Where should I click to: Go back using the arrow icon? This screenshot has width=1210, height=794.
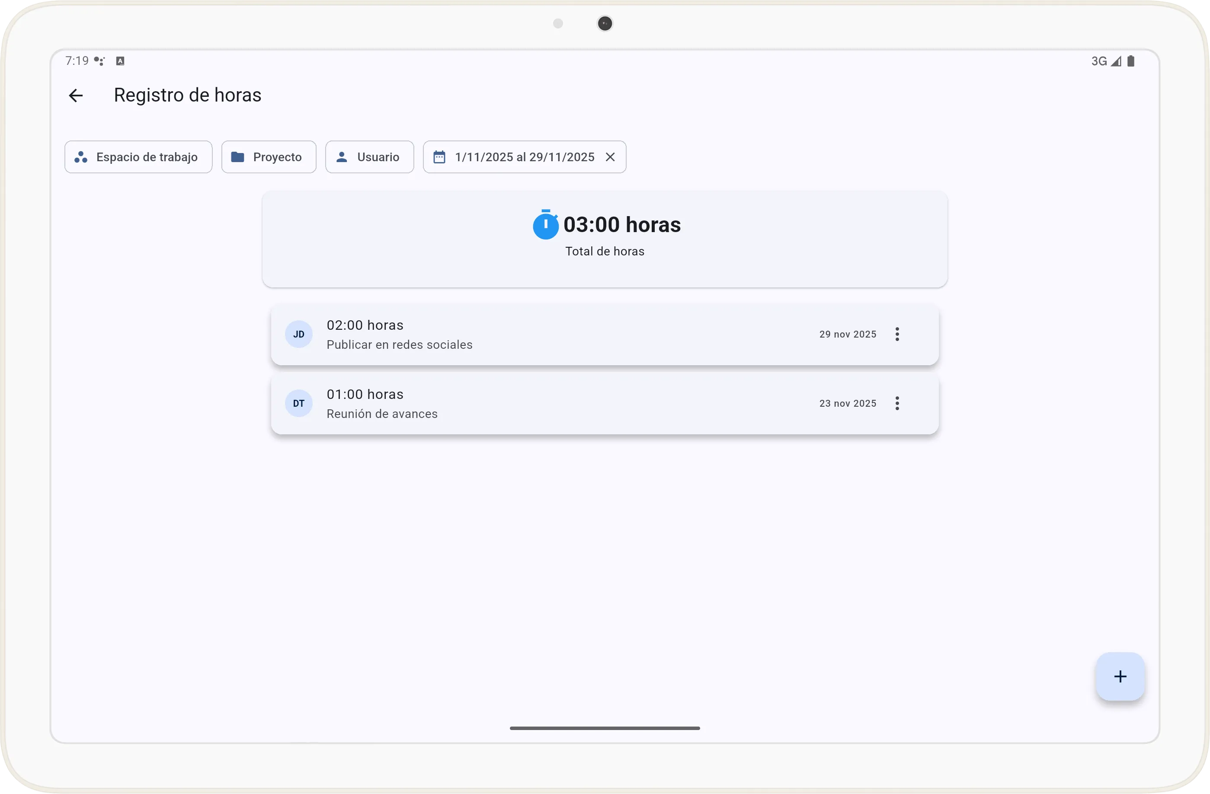(x=76, y=96)
